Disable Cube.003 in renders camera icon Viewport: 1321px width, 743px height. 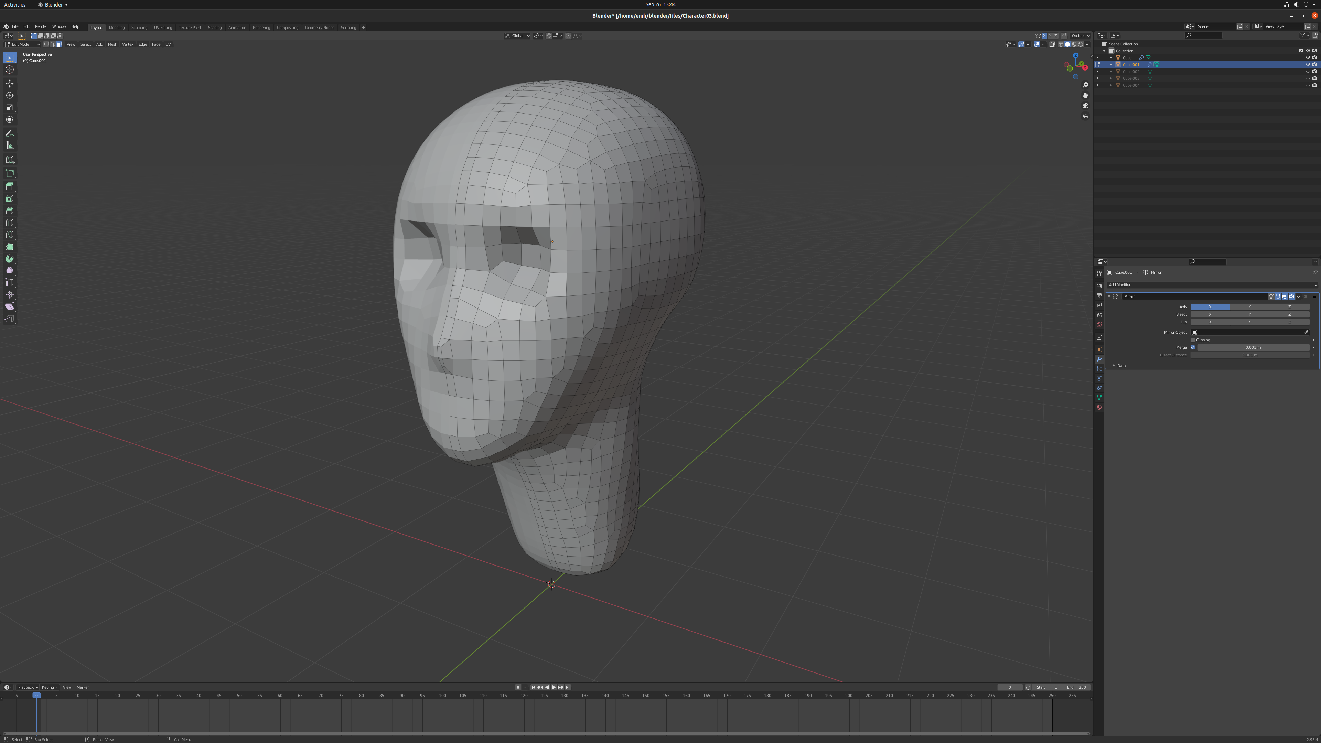point(1315,78)
